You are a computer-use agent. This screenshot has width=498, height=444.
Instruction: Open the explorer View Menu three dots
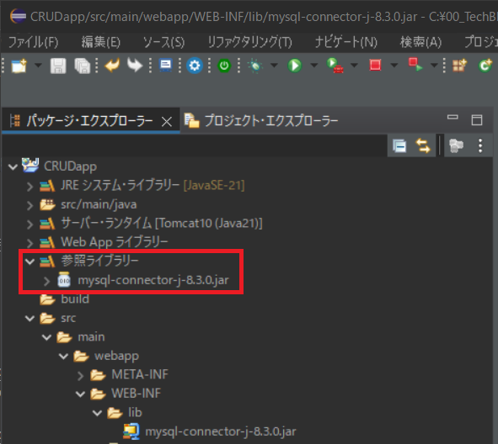(x=480, y=145)
